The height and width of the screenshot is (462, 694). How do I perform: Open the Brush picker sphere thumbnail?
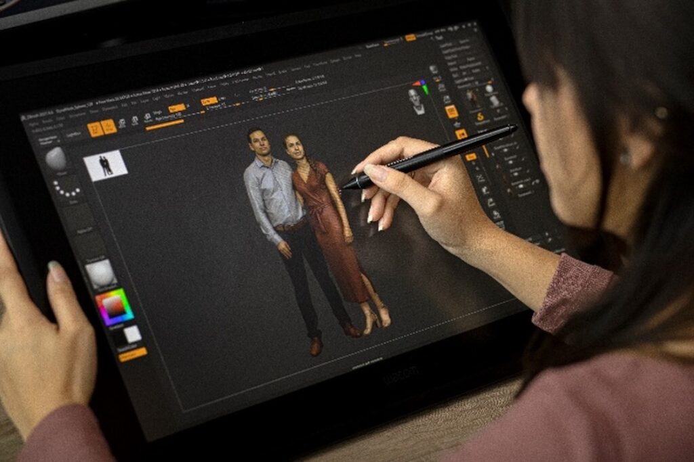(56, 159)
